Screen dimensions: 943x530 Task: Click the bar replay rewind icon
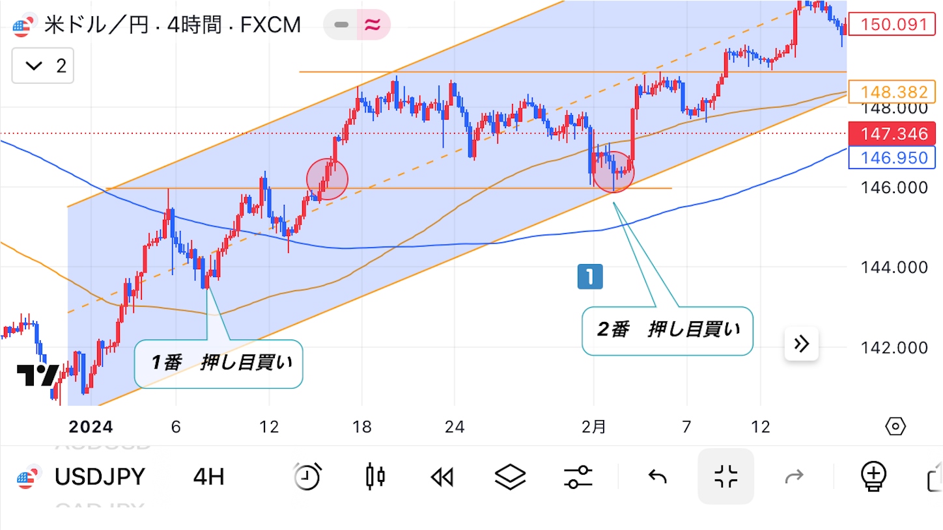point(442,477)
